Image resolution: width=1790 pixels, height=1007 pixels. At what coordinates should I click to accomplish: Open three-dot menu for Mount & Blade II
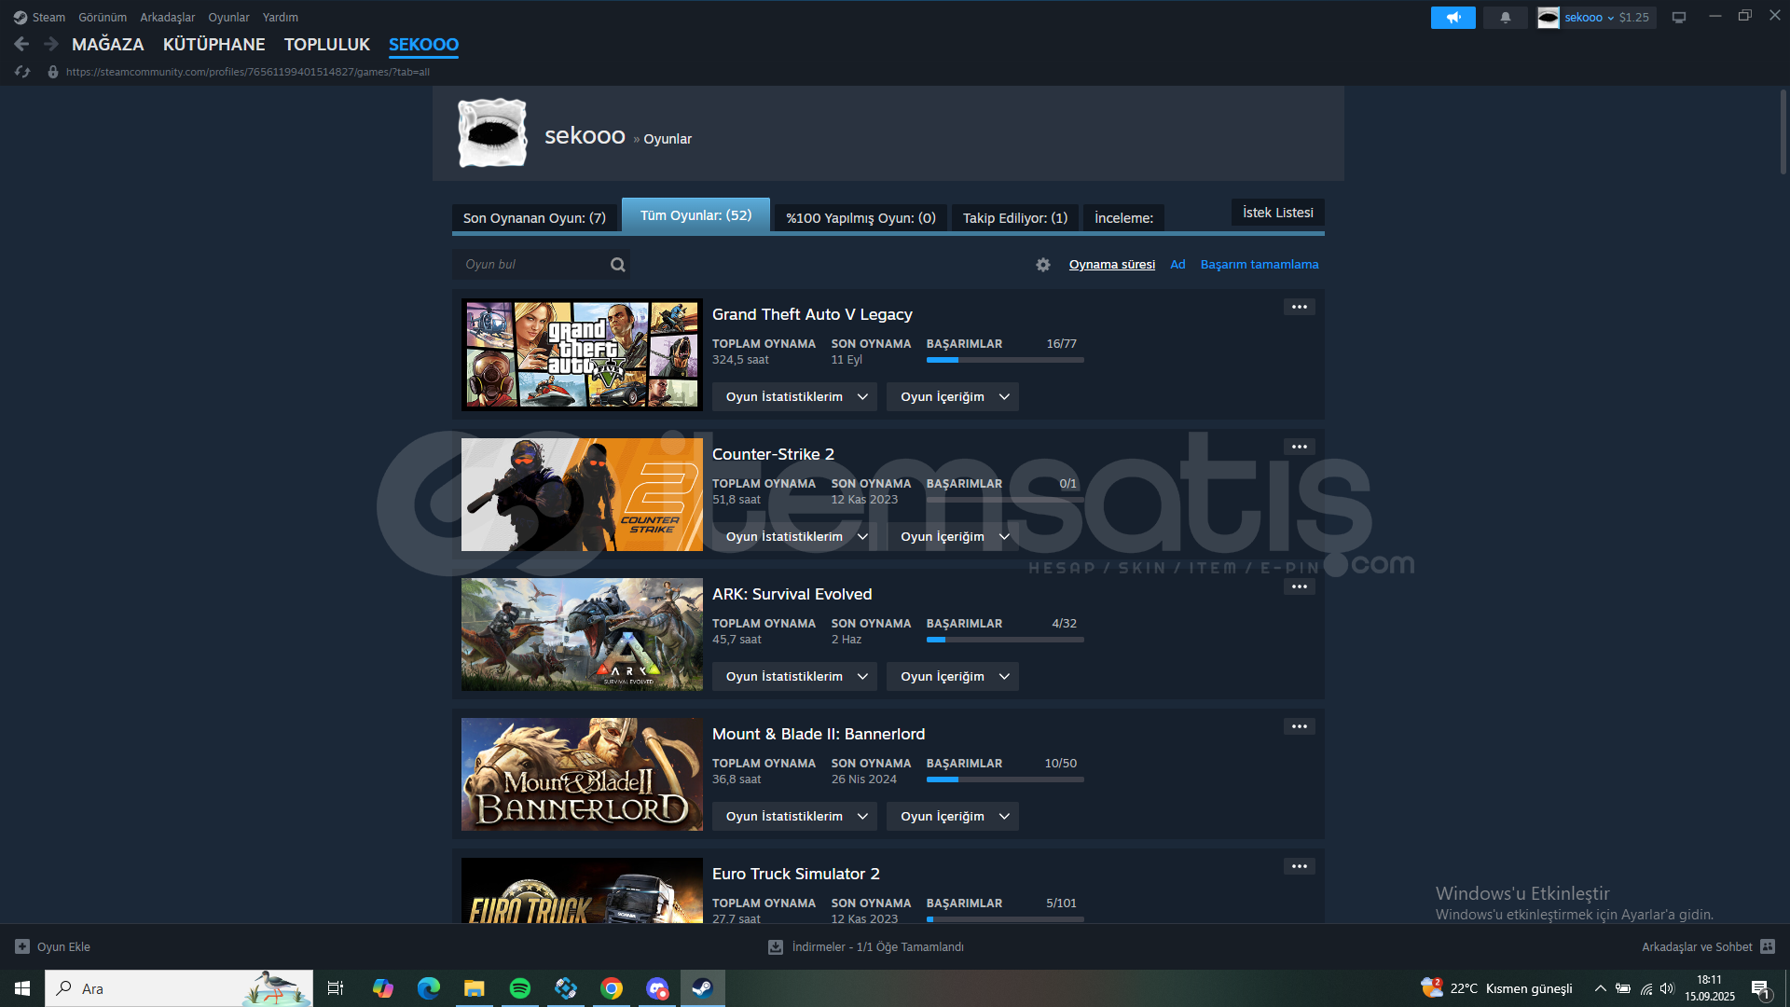click(1299, 726)
